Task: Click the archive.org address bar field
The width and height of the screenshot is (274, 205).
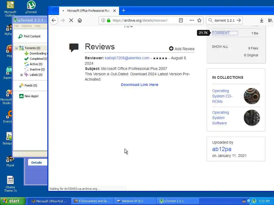Action: pos(140,20)
